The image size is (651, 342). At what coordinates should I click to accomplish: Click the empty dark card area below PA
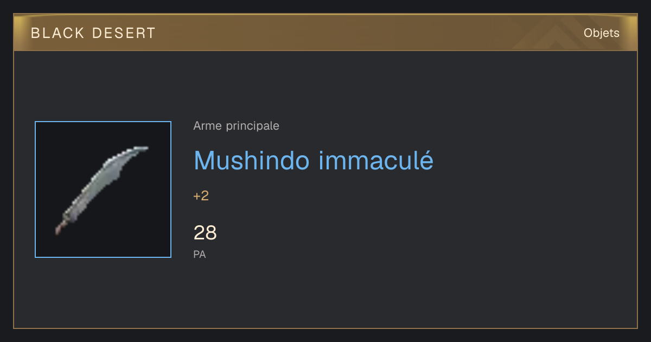point(325,296)
